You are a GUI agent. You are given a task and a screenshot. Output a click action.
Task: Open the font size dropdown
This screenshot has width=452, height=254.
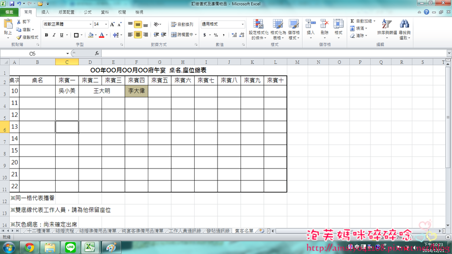click(105, 24)
